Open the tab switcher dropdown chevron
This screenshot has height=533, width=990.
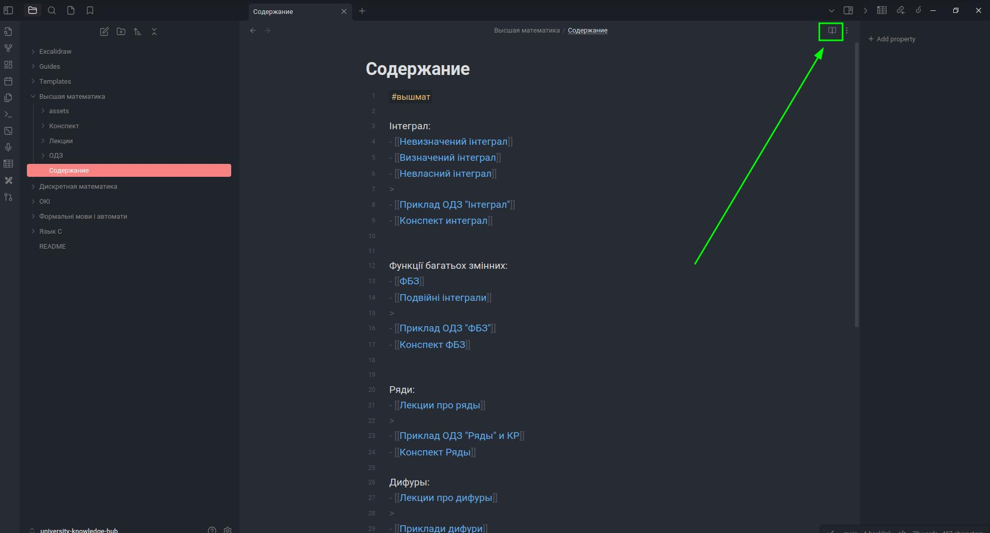831,10
